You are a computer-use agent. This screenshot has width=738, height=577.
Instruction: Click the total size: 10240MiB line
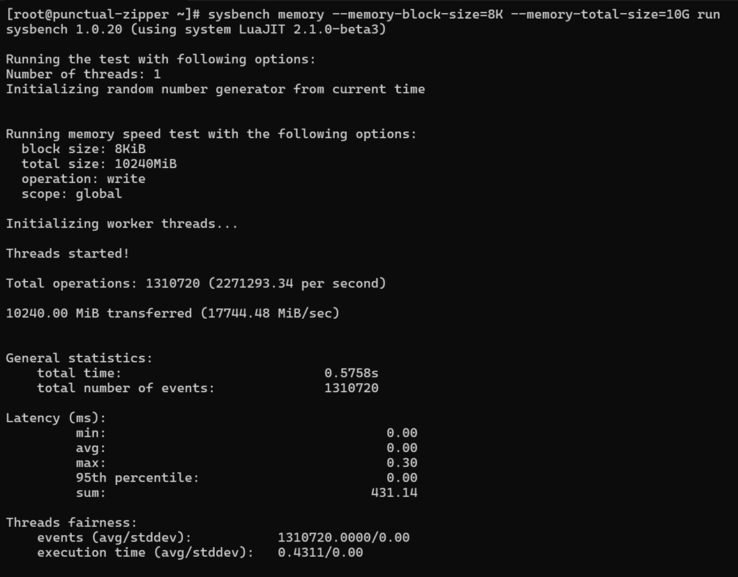coord(99,164)
